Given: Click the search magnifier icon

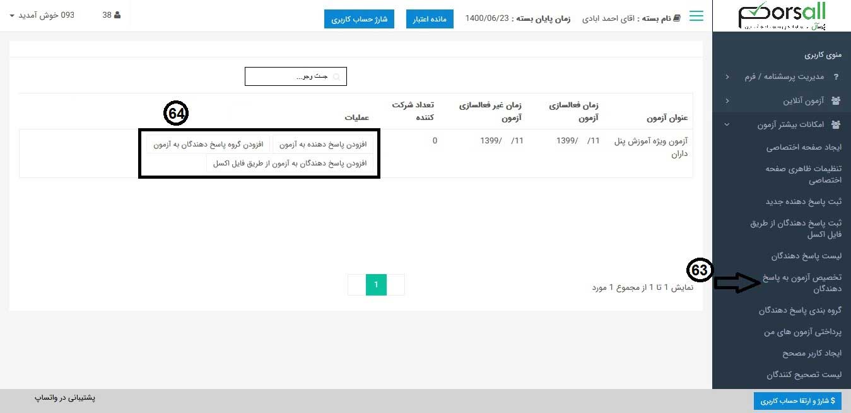Looking at the screenshot, I should tap(337, 77).
